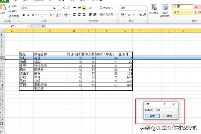Open the font size 12 dropdown
This screenshot has height=134, width=201.
pos(60,8)
